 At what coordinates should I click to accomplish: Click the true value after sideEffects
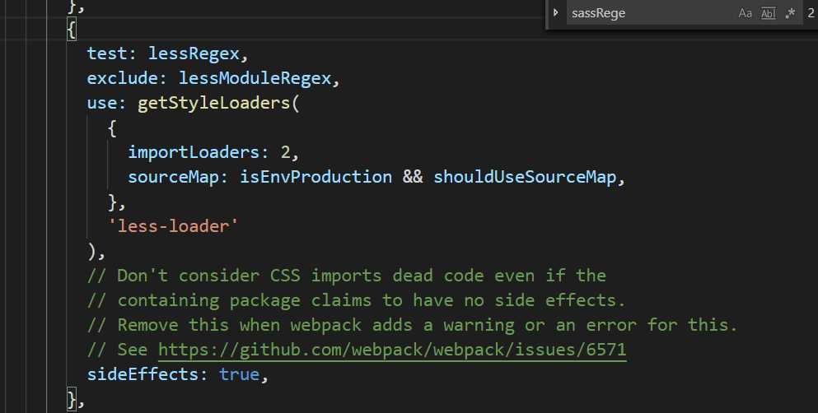coord(239,374)
